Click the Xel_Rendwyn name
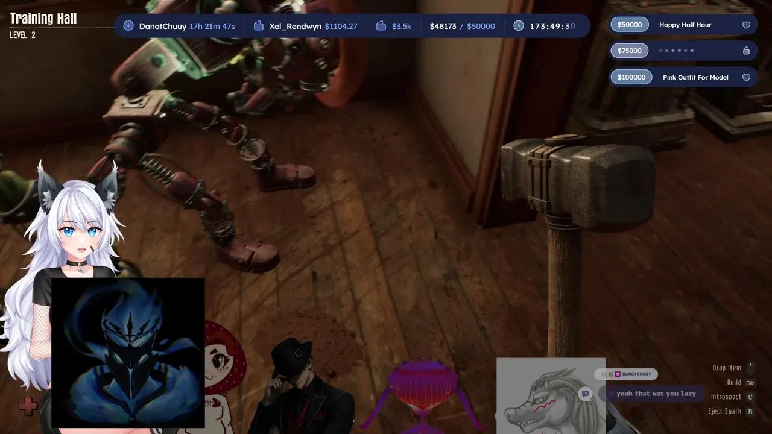The image size is (772, 434). [296, 26]
